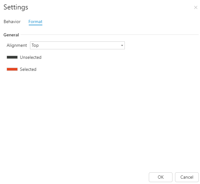Confirm settings with OK button
This screenshot has width=200, height=184.
tap(161, 177)
